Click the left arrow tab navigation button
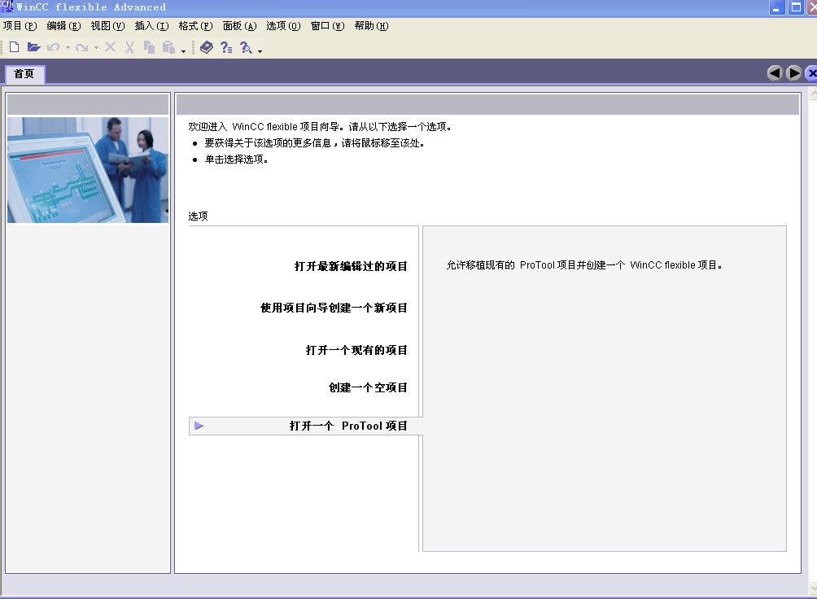The height and width of the screenshot is (599, 817). click(775, 73)
